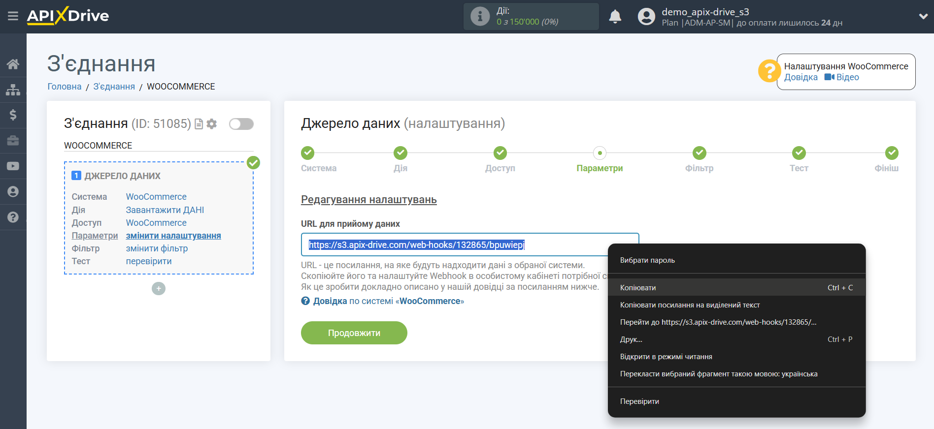934x429 pixels.
Task: Open briefcase icon in sidebar
Action: pyautogui.click(x=13, y=141)
